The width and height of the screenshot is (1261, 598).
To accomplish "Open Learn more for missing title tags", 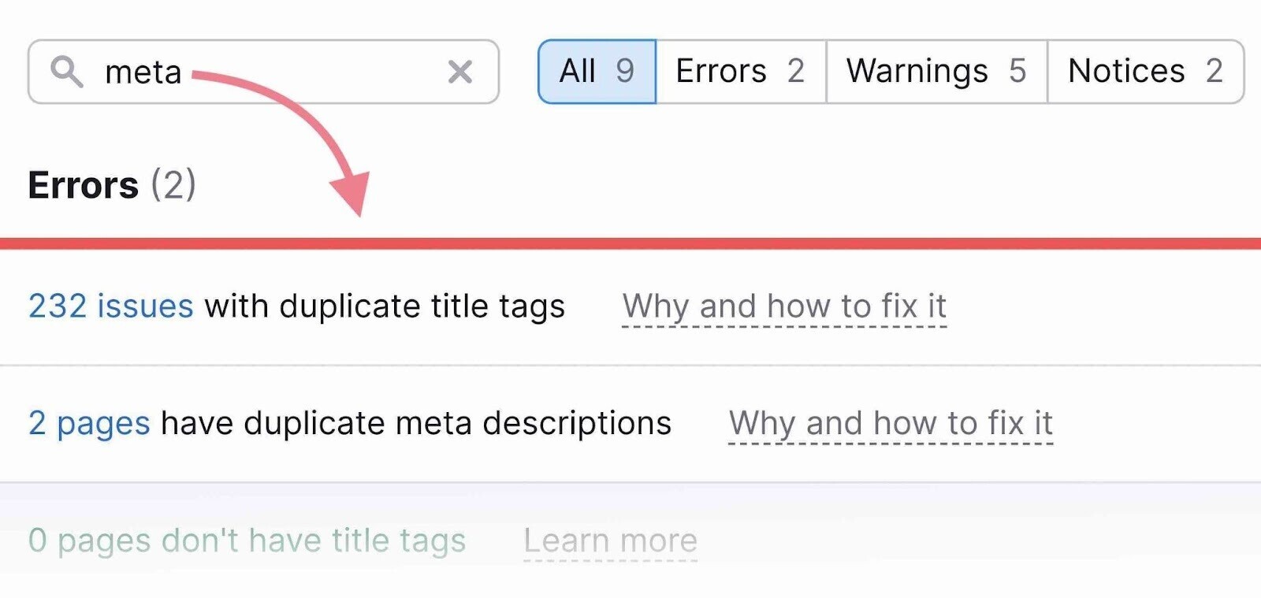I will 611,540.
